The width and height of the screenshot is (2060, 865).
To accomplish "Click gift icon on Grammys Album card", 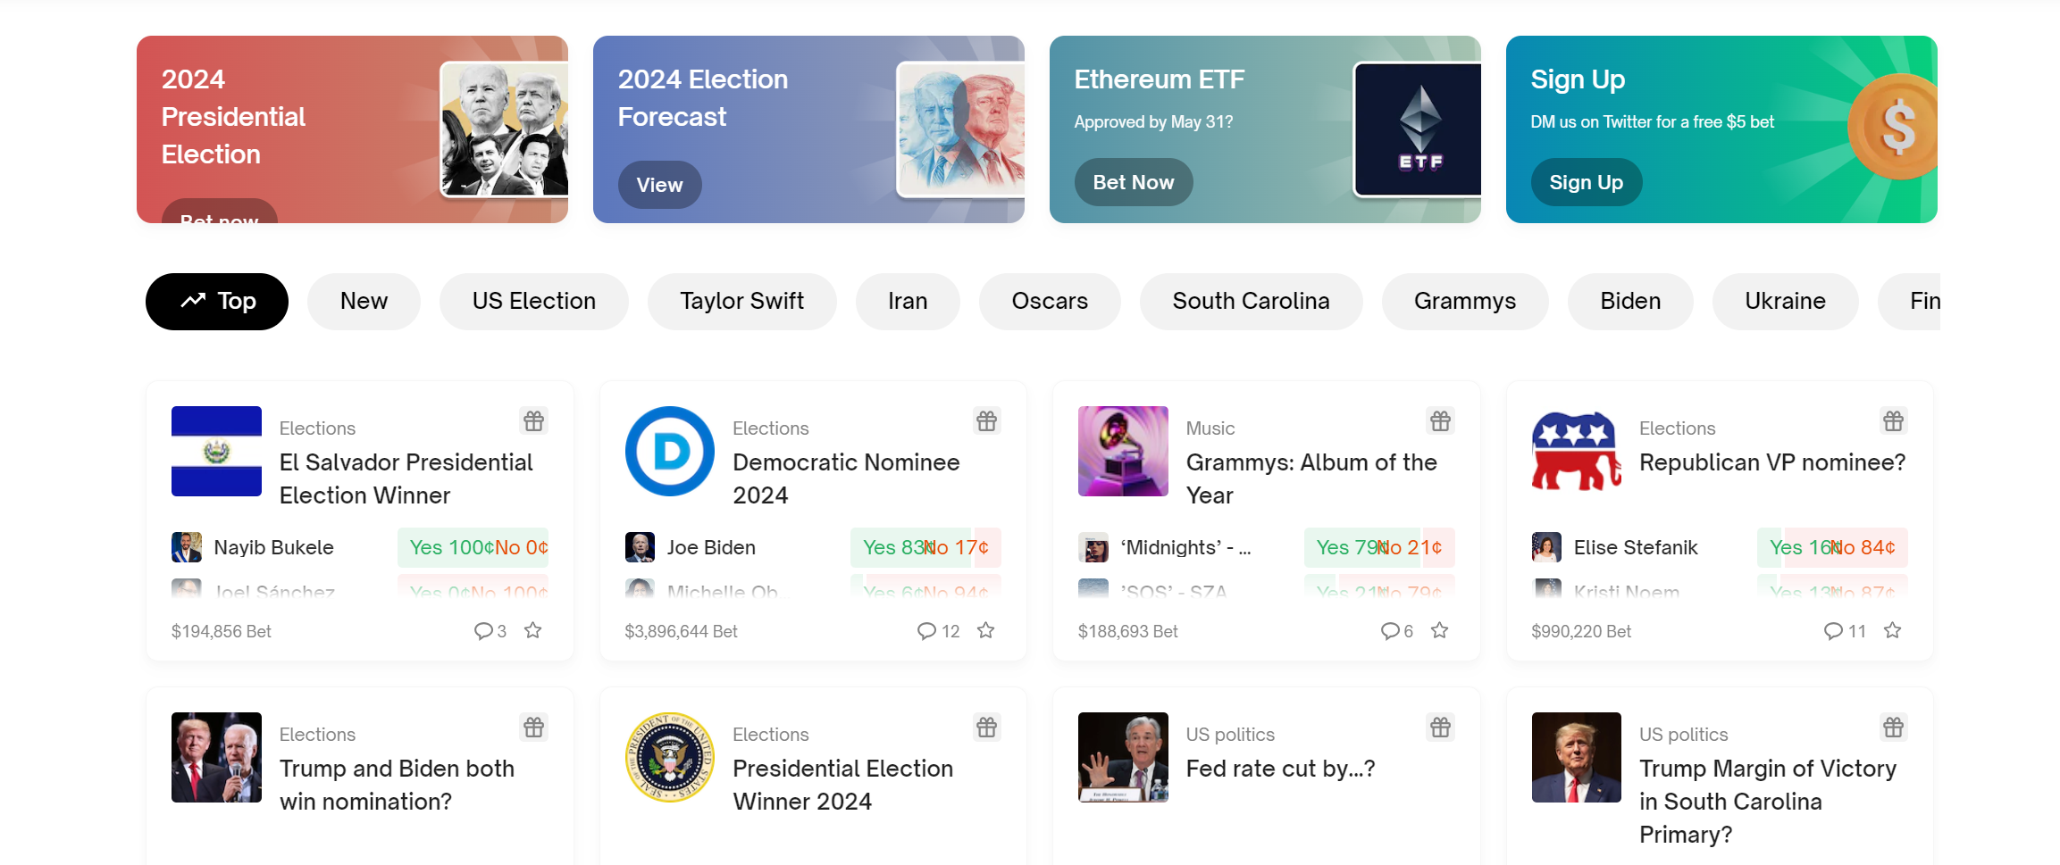I will tap(1440, 420).
